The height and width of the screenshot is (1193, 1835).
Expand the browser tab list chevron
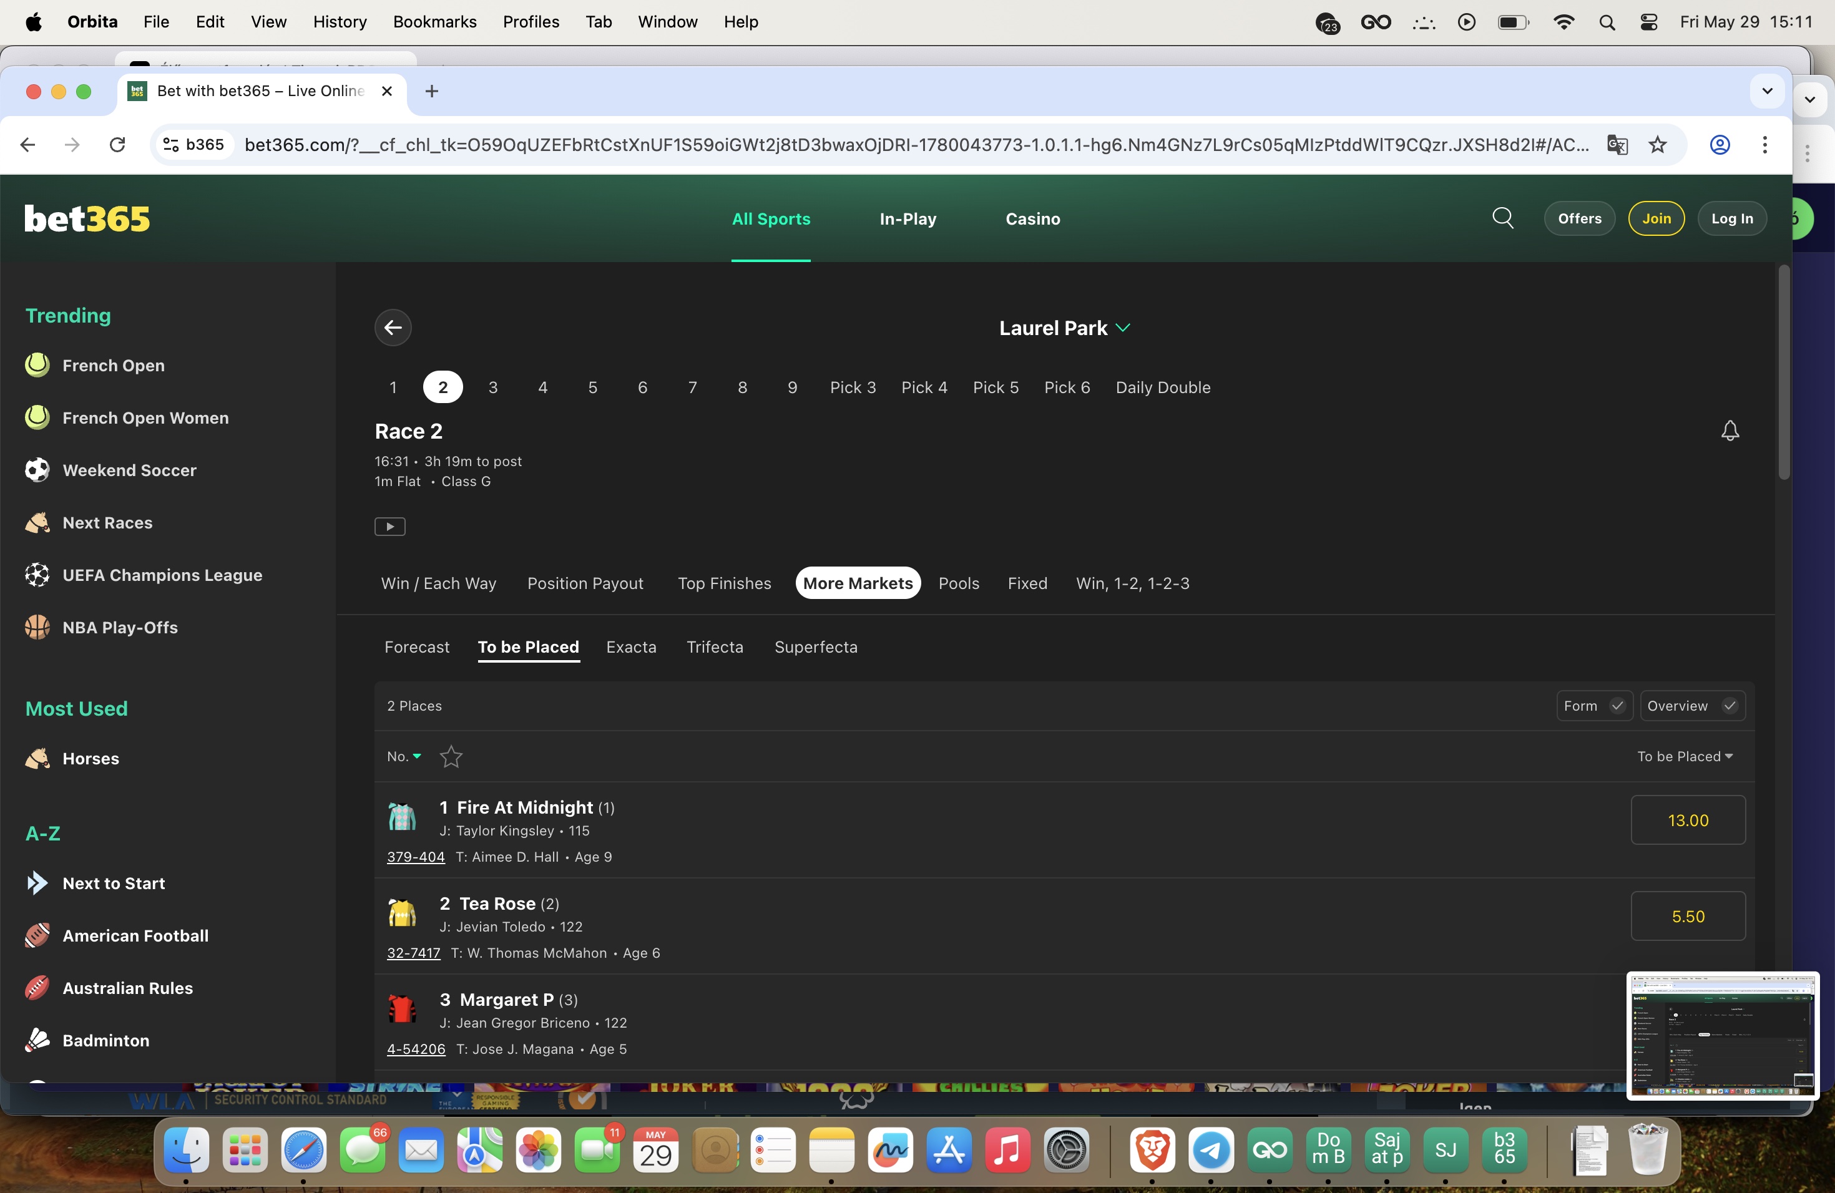tap(1767, 91)
